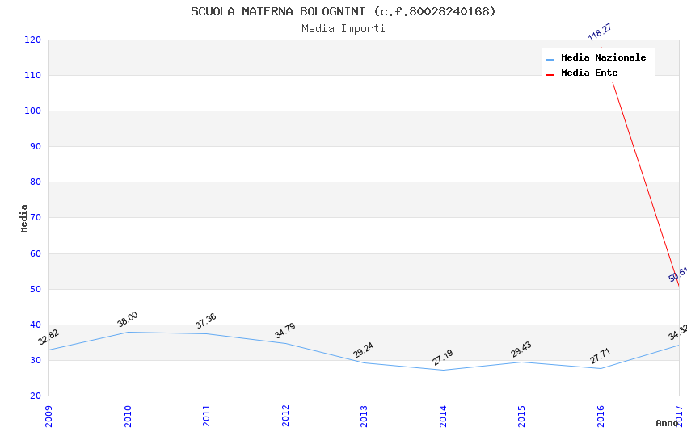This screenshot has height=444, width=687.
Task: Click the 30 y-axis tick label
Action: (36, 361)
